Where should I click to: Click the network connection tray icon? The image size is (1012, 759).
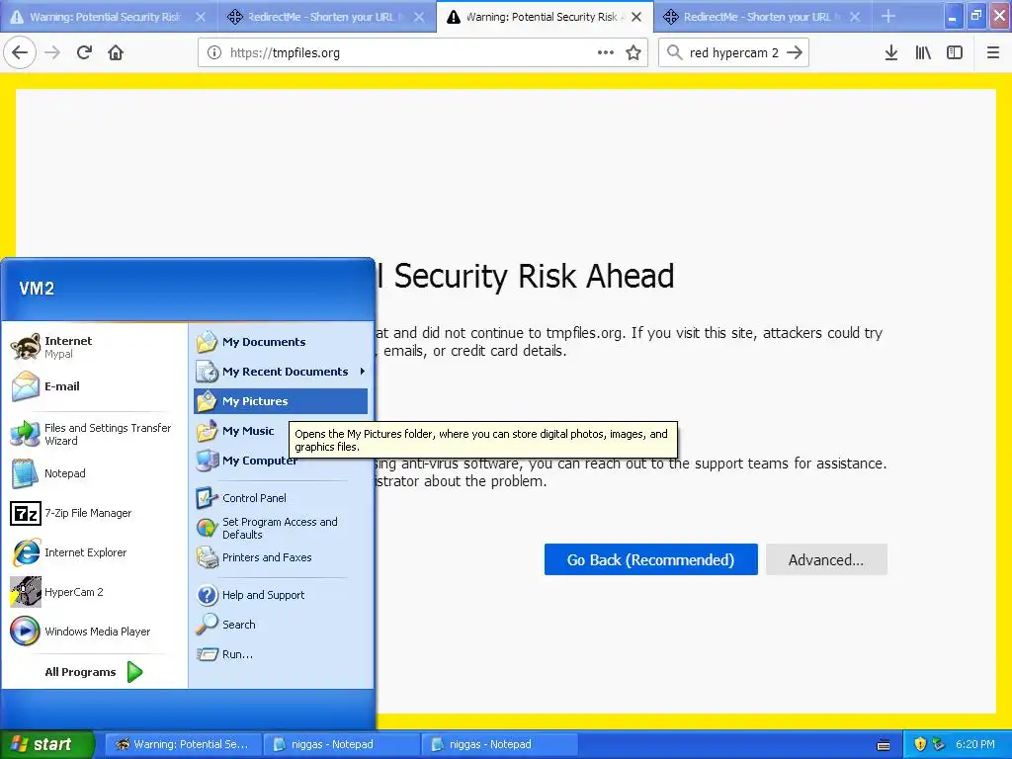938,744
